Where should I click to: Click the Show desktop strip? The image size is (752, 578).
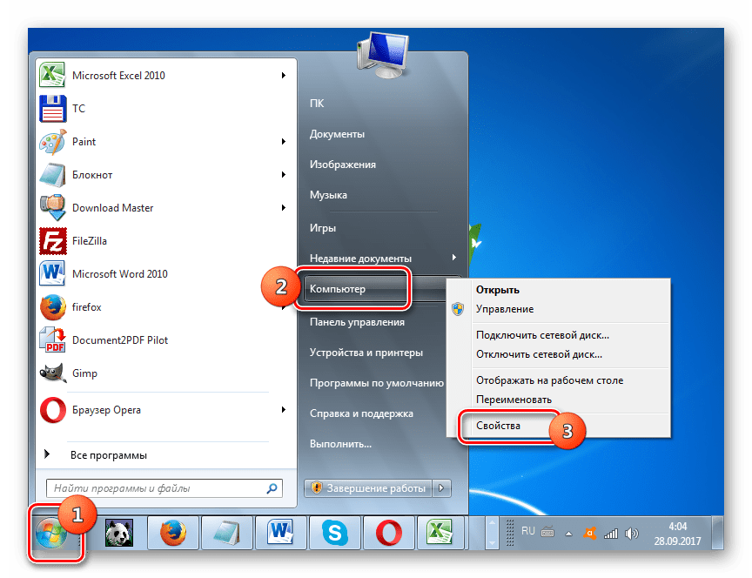(717, 533)
